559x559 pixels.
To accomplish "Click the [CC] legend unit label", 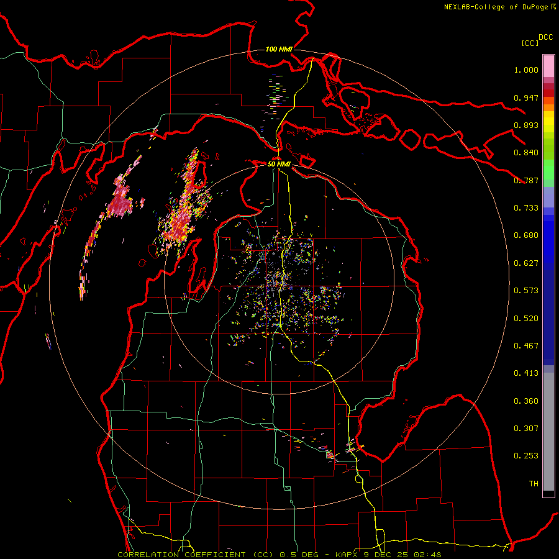I will point(530,43).
